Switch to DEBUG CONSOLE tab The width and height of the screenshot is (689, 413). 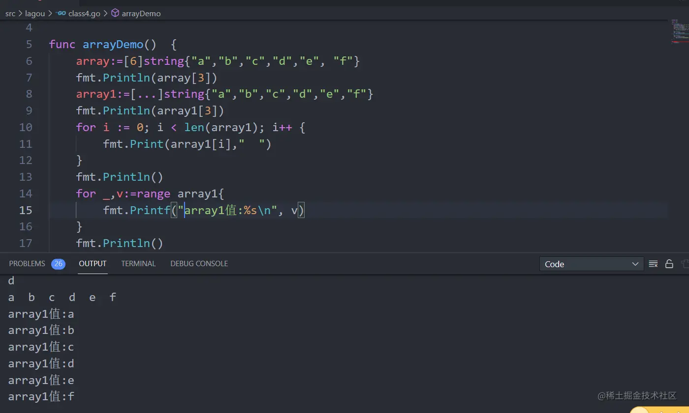tap(199, 264)
